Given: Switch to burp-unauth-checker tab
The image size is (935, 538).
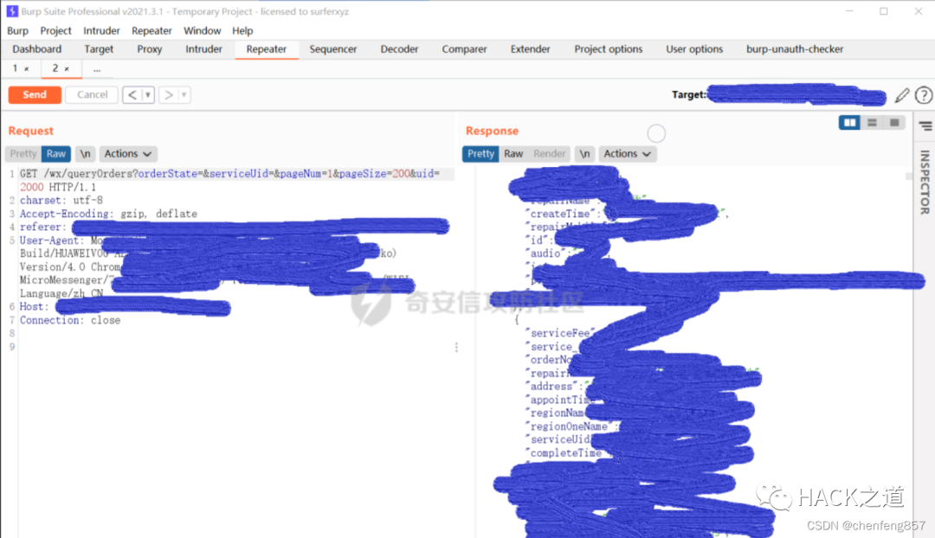Looking at the screenshot, I should click(795, 49).
